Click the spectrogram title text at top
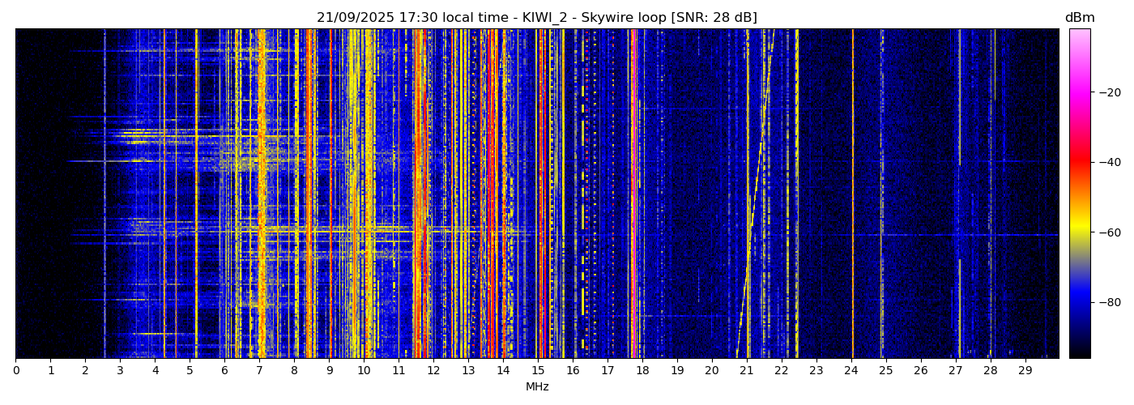The height and width of the screenshot is (405, 1134). (536, 18)
